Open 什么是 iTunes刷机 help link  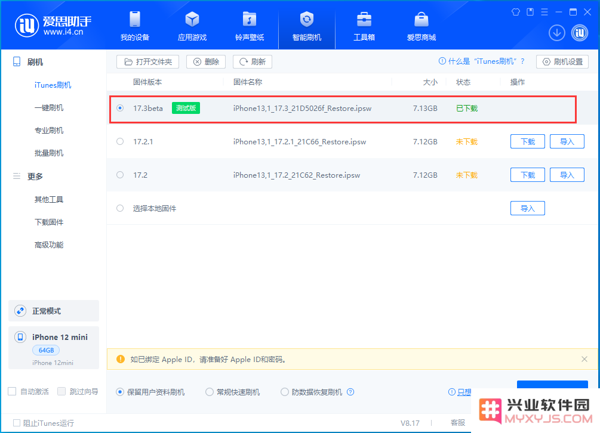481,61
